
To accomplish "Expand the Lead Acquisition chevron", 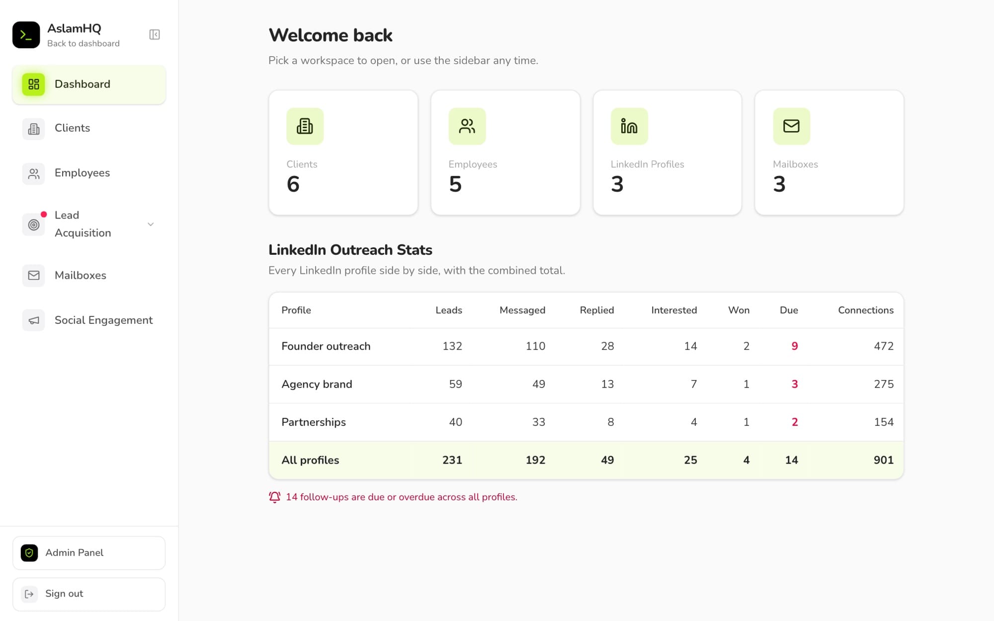I will (151, 225).
